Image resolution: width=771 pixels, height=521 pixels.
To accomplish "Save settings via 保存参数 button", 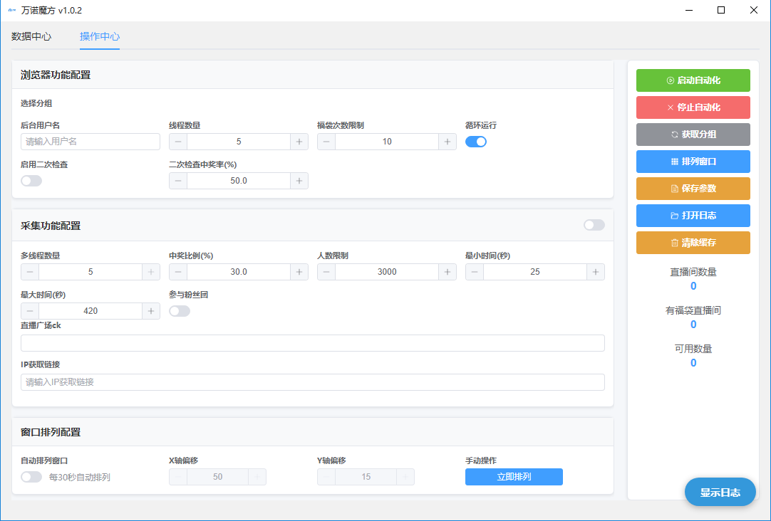I will pos(693,189).
